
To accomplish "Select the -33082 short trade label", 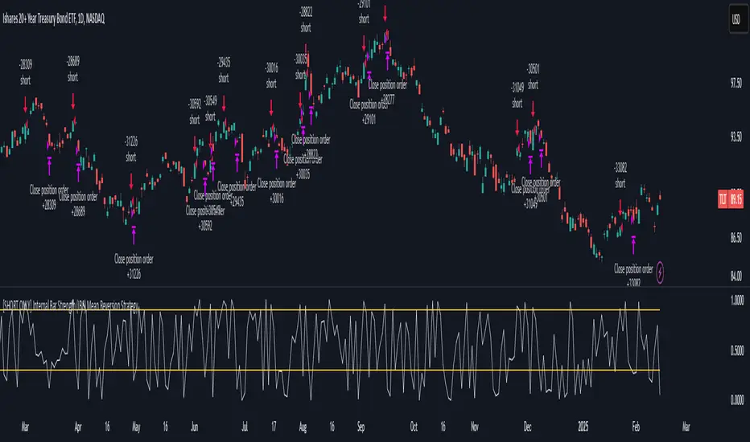I will [620, 175].
